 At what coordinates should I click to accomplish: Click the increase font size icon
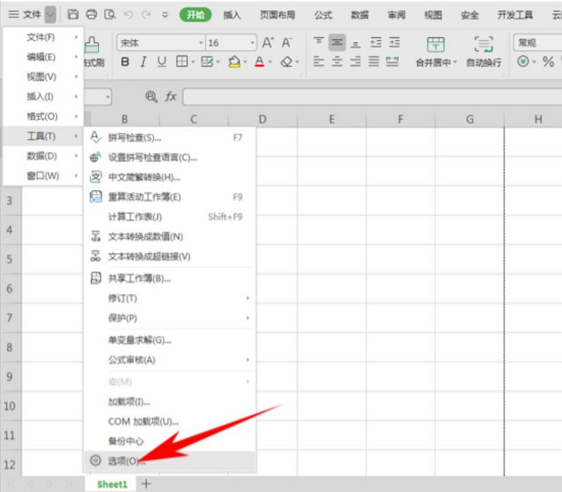click(268, 42)
